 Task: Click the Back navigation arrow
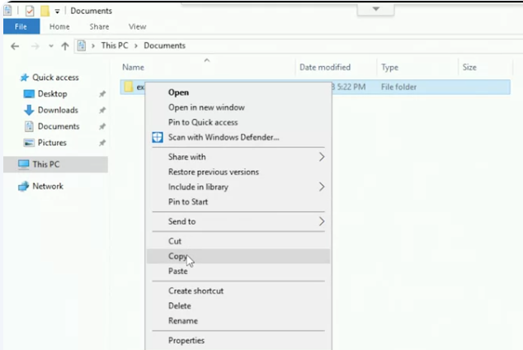point(15,46)
